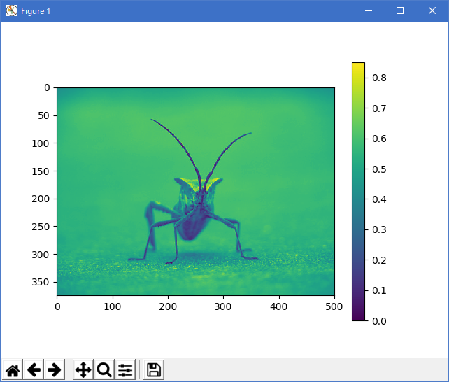449x382 pixels.
Task: Click y-axis tick label 150
Action: coord(41,171)
